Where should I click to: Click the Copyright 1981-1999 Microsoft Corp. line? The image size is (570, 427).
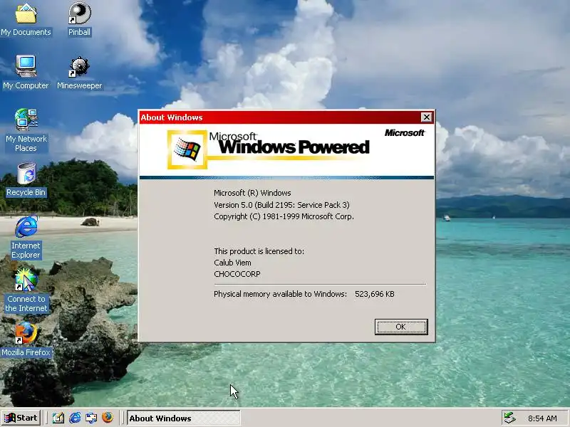[284, 216]
